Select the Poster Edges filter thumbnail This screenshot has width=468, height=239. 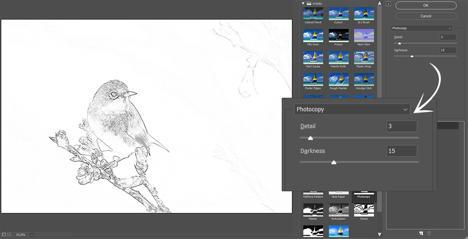coord(313,80)
